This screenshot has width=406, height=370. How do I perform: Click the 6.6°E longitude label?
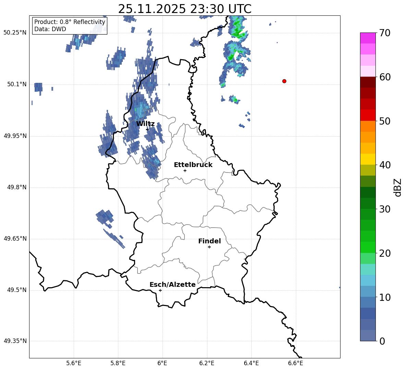tap(296, 363)
